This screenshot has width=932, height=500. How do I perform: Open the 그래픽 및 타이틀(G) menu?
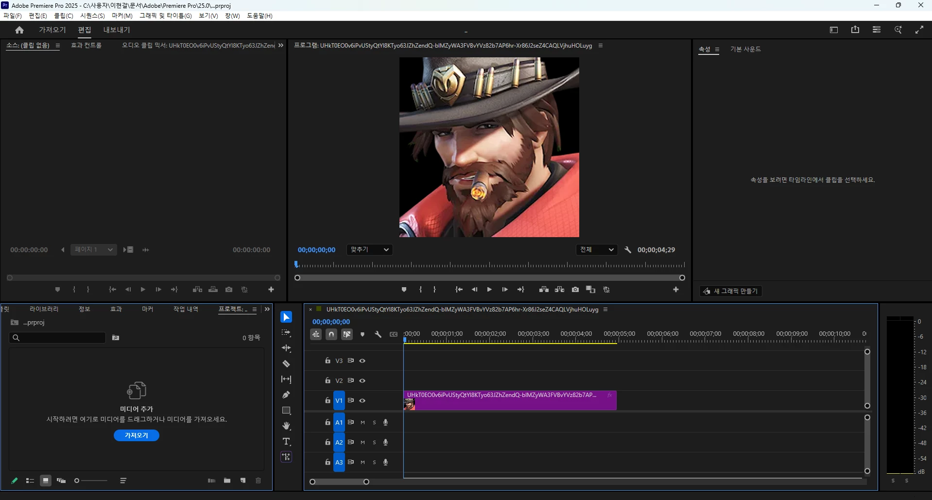point(166,16)
